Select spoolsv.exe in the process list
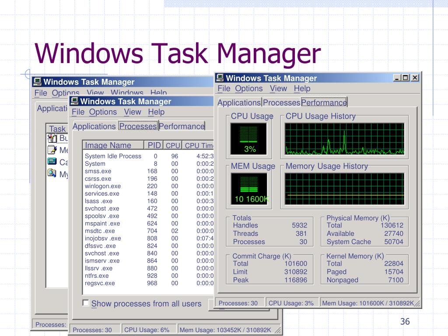The width and height of the screenshot is (448, 336). (x=149, y=216)
